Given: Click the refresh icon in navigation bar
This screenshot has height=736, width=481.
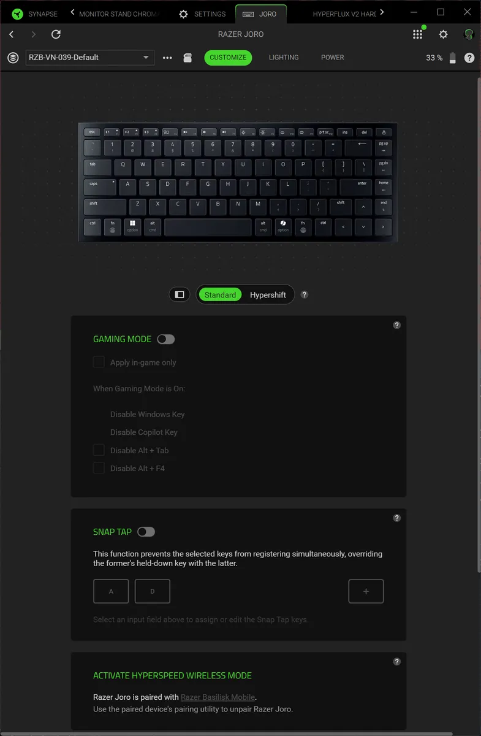Looking at the screenshot, I should 56,34.
